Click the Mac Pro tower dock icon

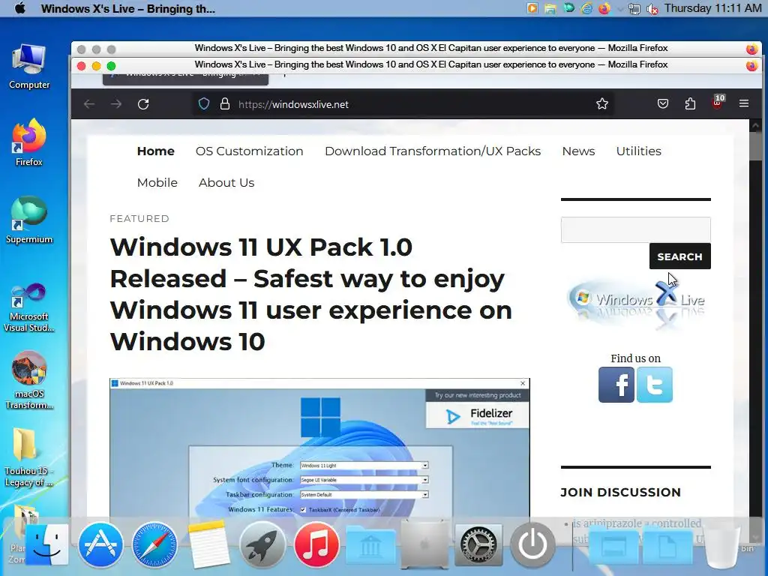pyautogui.click(x=424, y=544)
